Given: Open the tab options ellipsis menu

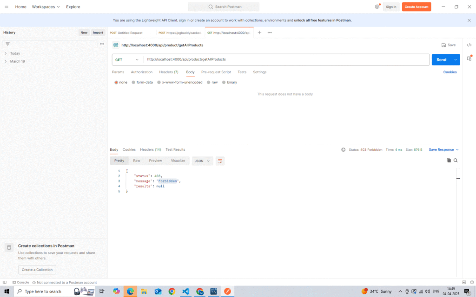Looking at the screenshot, I should pos(270,32).
